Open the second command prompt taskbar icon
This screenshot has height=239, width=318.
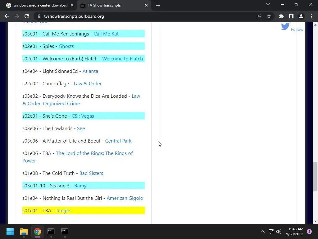point(65,232)
